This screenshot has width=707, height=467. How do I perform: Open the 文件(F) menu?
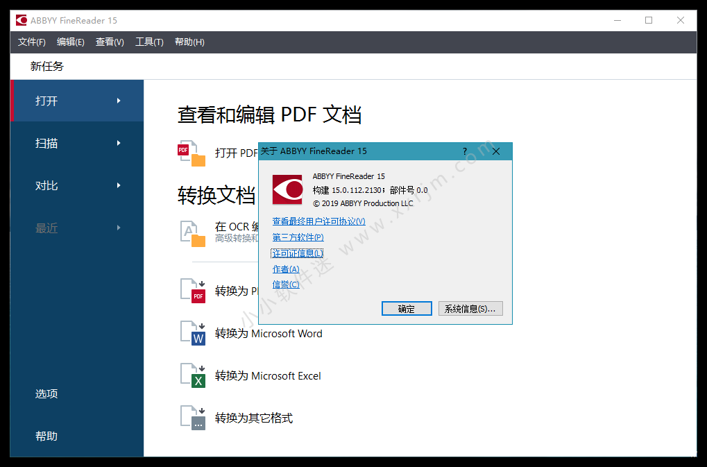[x=31, y=42]
